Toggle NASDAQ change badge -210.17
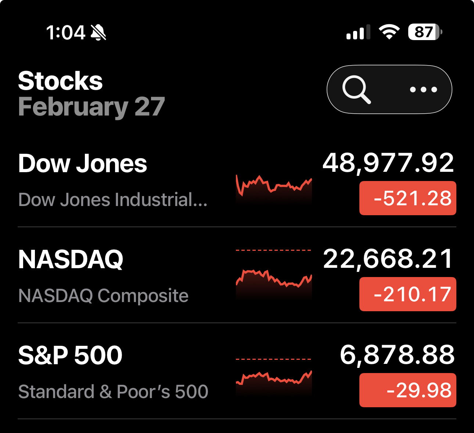Screen dimensions: 474x433 click(x=407, y=294)
